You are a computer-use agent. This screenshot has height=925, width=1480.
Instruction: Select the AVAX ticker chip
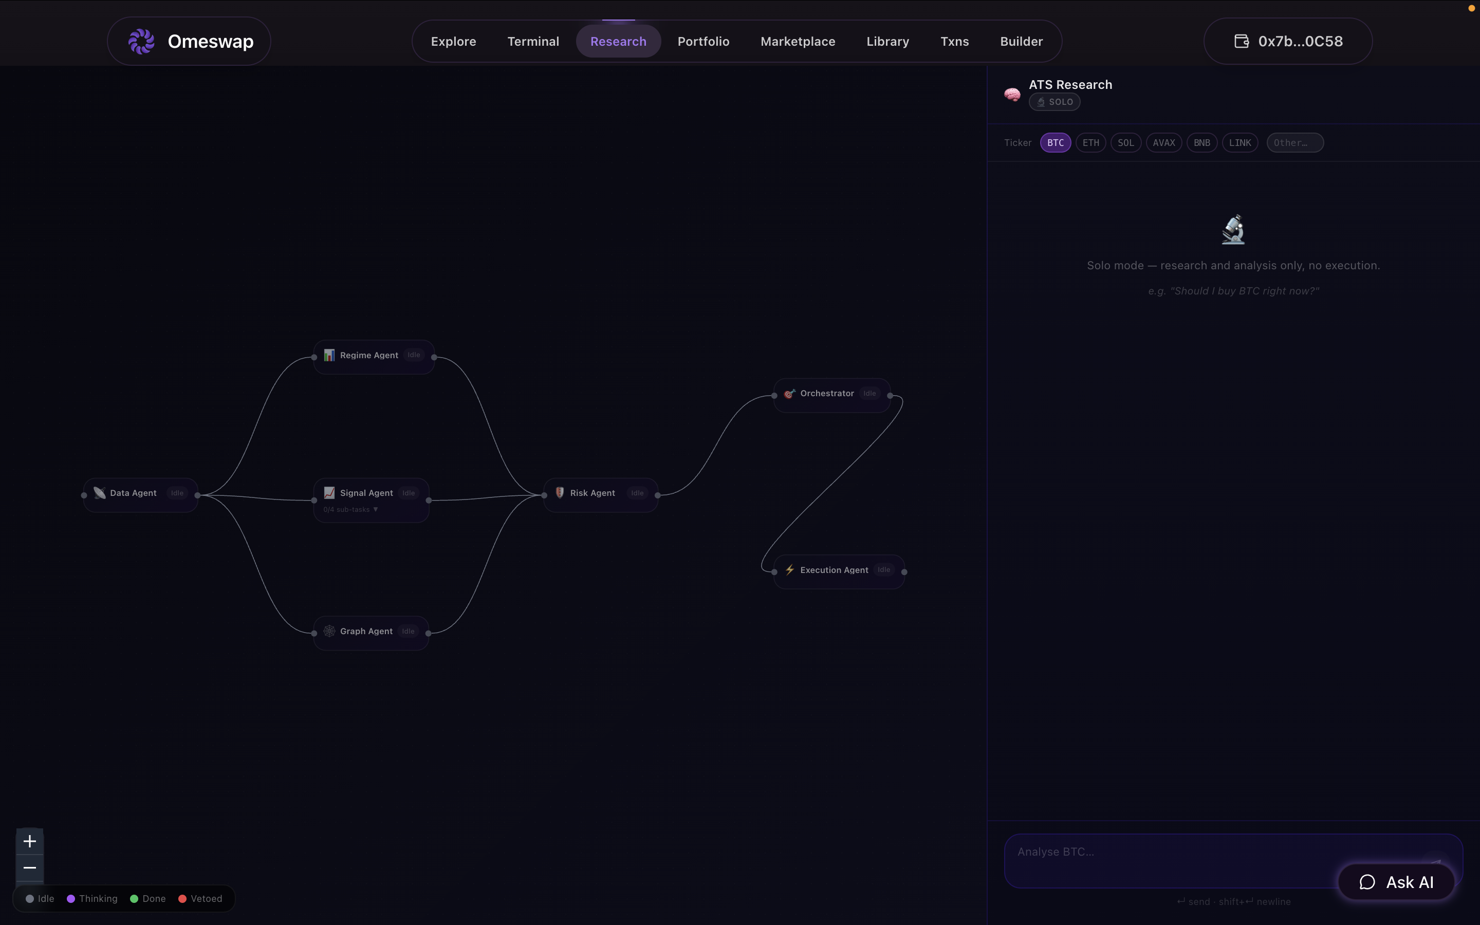tap(1163, 142)
